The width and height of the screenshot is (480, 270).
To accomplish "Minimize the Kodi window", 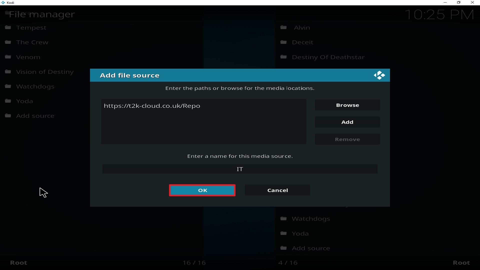I will (x=445, y=2).
